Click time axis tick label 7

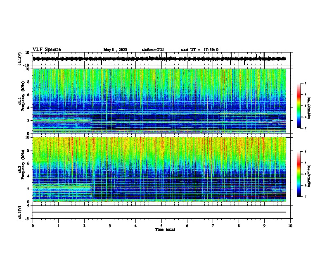[x=213, y=226]
